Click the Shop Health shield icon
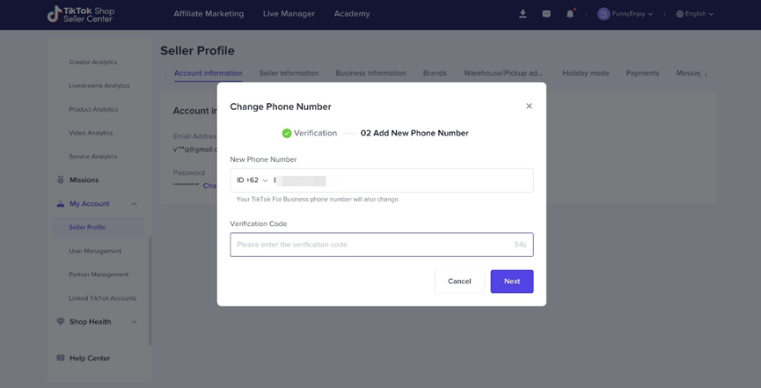This screenshot has width=761, height=388. point(61,322)
